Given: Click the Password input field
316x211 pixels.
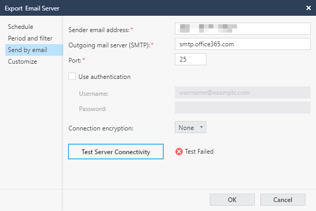Looking at the screenshot, I should point(242,108).
